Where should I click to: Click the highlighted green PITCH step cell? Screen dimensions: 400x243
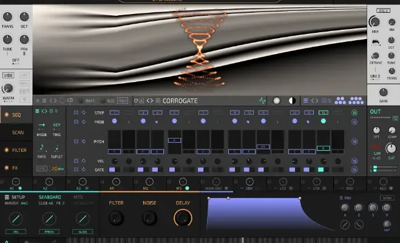pyautogui.click(x=324, y=148)
